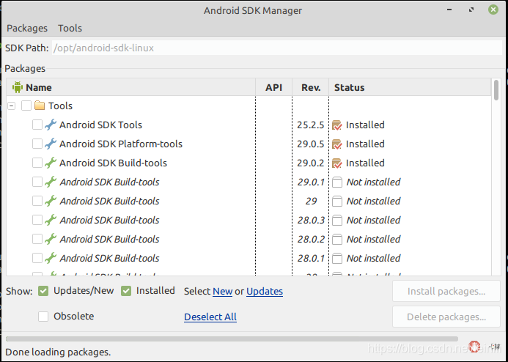Toggle the Updates/New show checkbox
The width and height of the screenshot is (508, 362).
43,291
